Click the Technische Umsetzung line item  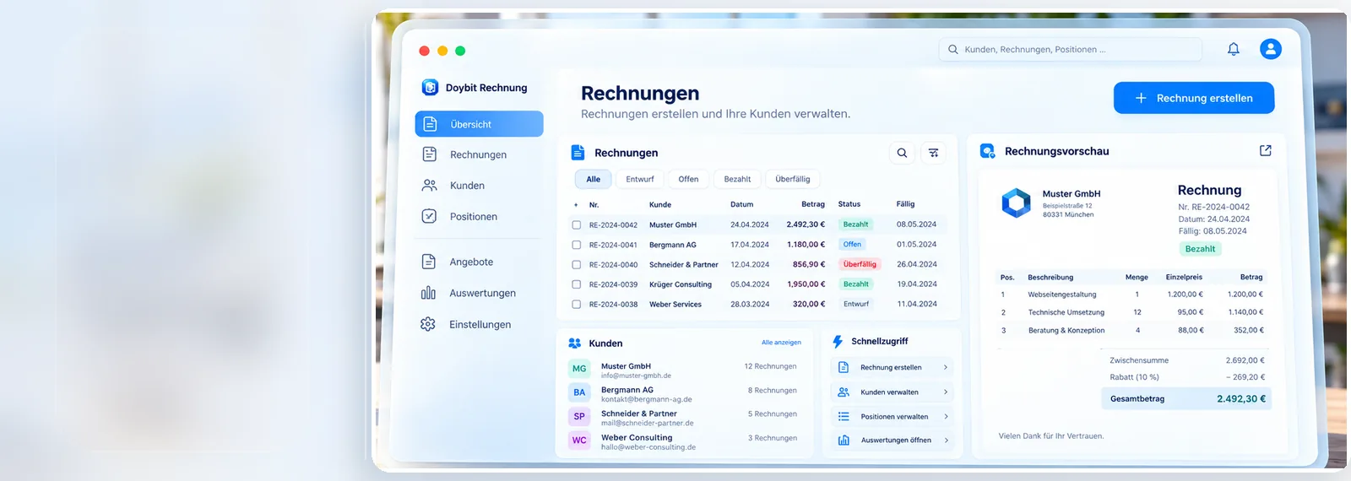coord(1066,312)
